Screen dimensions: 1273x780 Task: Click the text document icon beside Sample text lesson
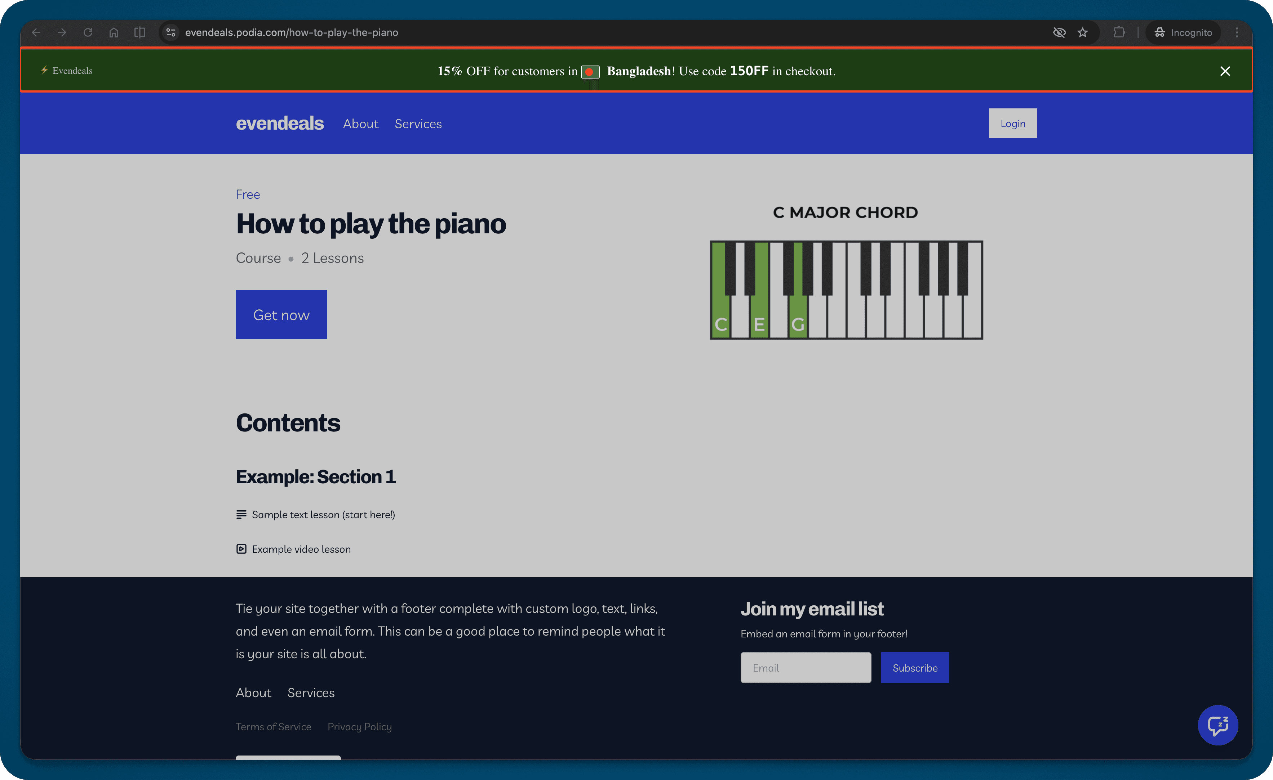pos(241,514)
